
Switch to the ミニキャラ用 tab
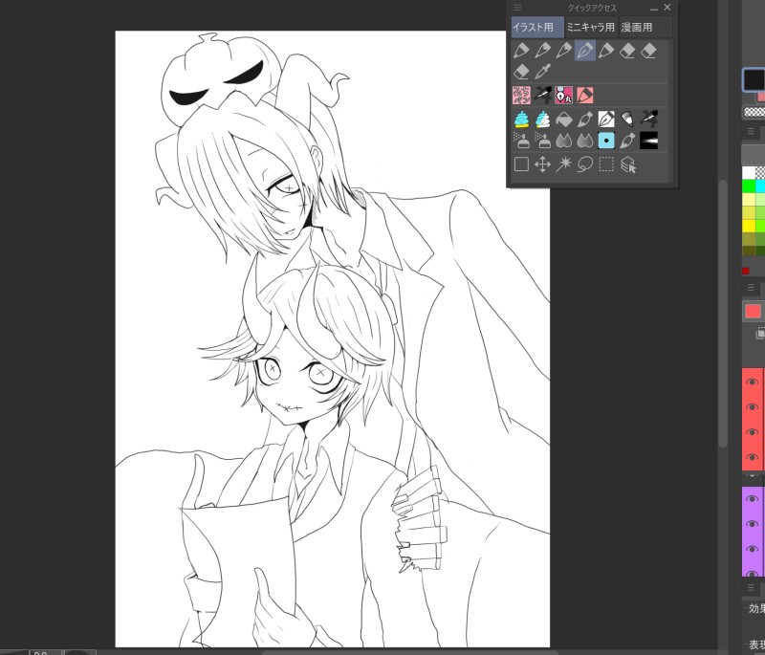click(x=591, y=28)
